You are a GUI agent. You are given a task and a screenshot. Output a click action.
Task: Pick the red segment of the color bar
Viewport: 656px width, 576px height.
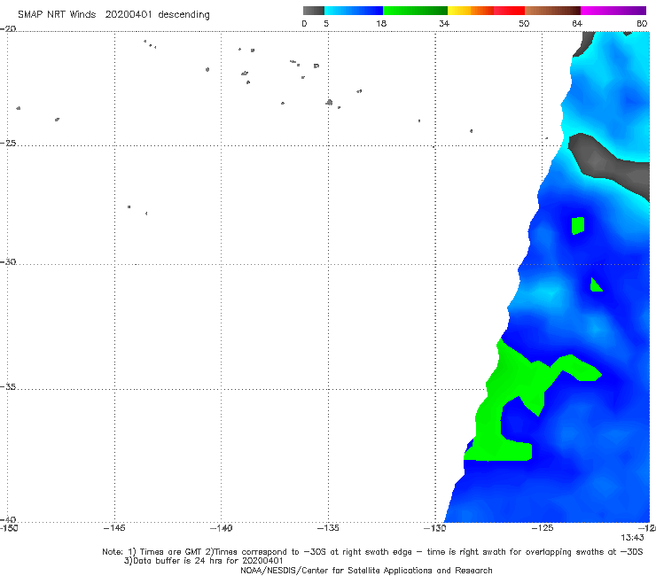pos(509,11)
